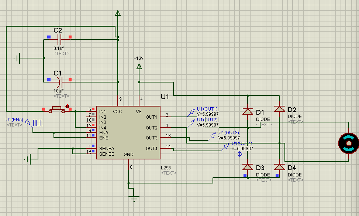Select the C1 10uF electrolytic capacitor
359x216 pixels.
(x=59, y=80)
